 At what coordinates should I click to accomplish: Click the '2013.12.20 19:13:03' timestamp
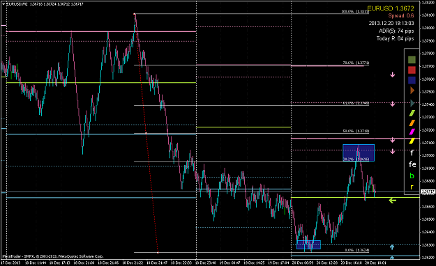tap(391, 23)
